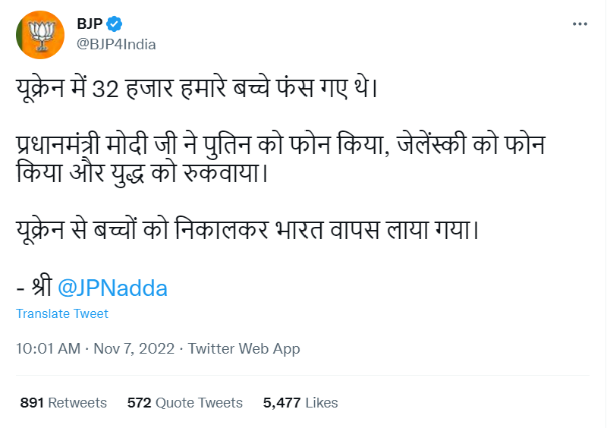The image size is (607, 428).
Task: Click the paragraph starting with प्रधानमंत्री मोदी जी
Action: (x=281, y=159)
